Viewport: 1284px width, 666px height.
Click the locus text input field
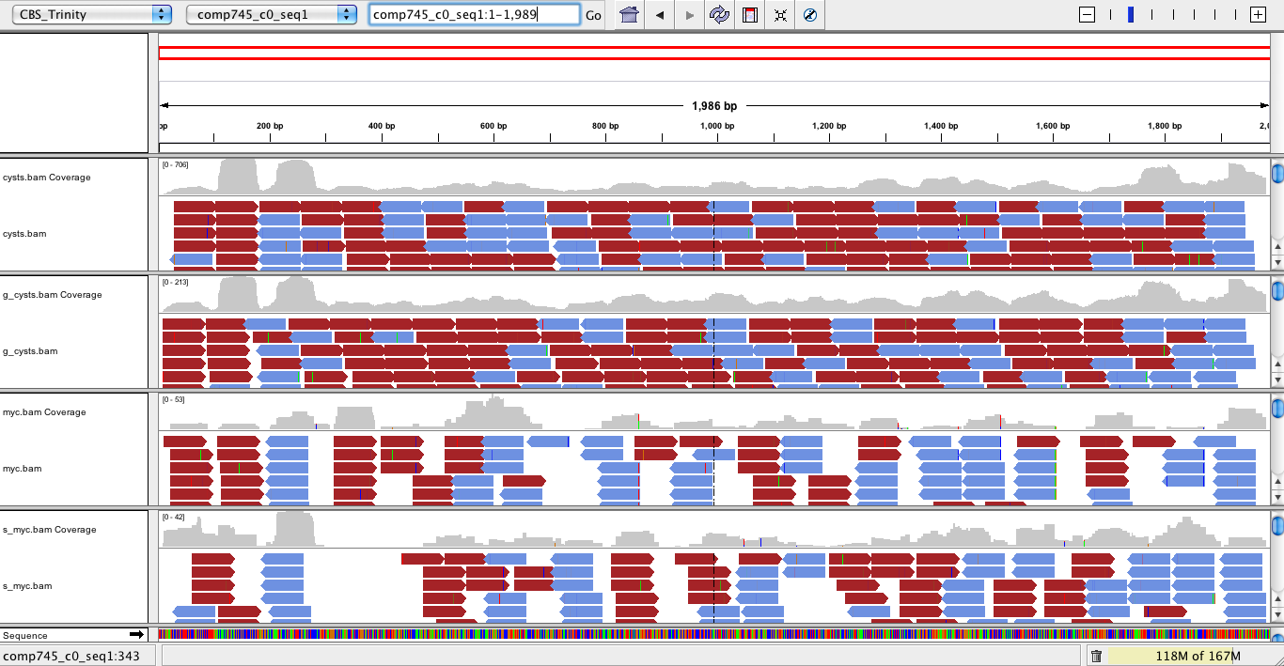coord(474,14)
